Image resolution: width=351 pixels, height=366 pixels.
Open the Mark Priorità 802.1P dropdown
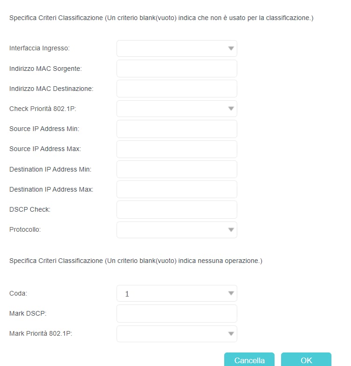point(176,334)
